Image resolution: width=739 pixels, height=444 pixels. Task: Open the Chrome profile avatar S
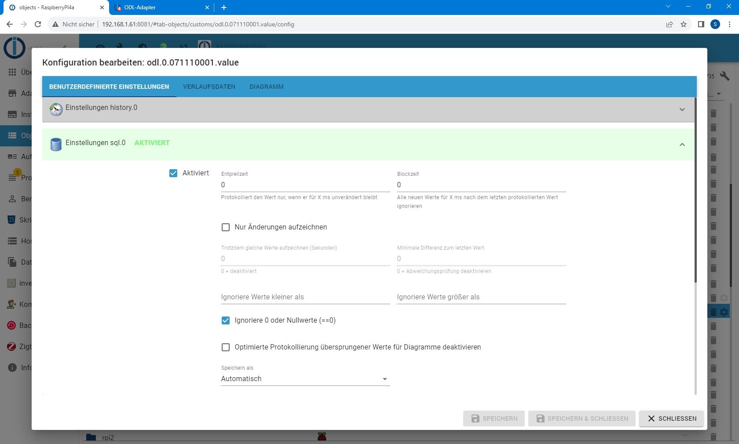pos(715,24)
